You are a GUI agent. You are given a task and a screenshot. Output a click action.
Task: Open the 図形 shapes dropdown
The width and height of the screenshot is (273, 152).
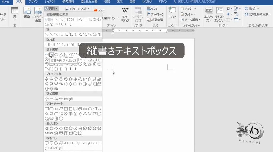51,9
